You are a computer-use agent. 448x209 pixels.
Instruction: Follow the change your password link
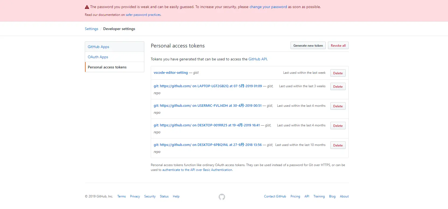click(x=268, y=7)
